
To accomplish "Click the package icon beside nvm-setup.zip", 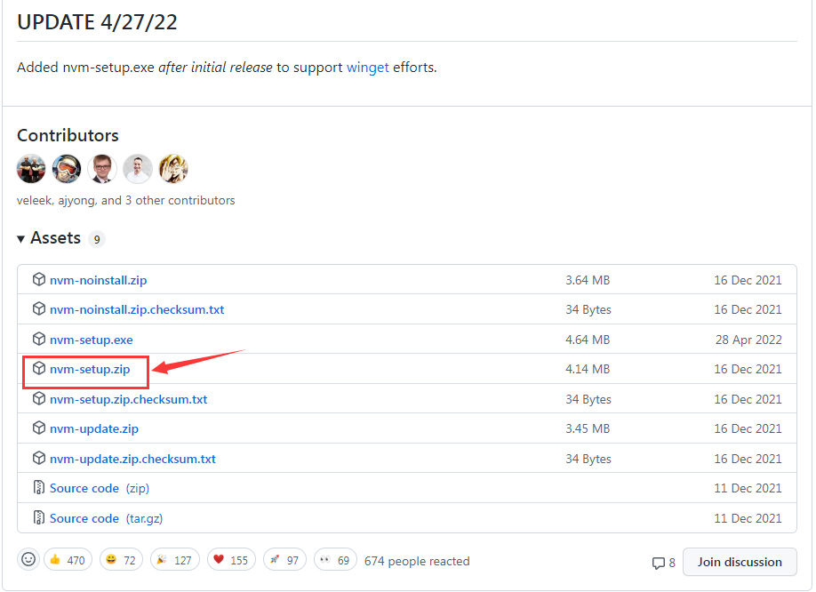I will (x=39, y=369).
